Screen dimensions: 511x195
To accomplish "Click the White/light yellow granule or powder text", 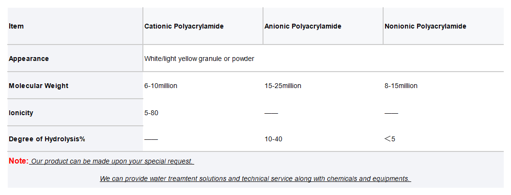I will pos(199,59).
